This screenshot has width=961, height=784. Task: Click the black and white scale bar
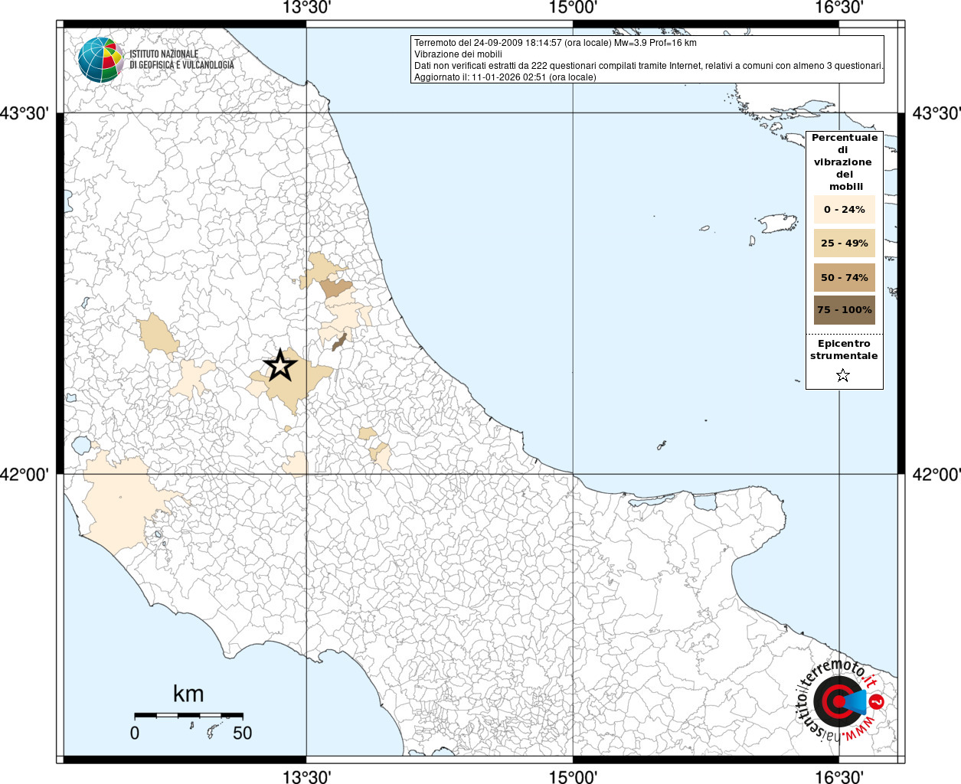click(189, 715)
